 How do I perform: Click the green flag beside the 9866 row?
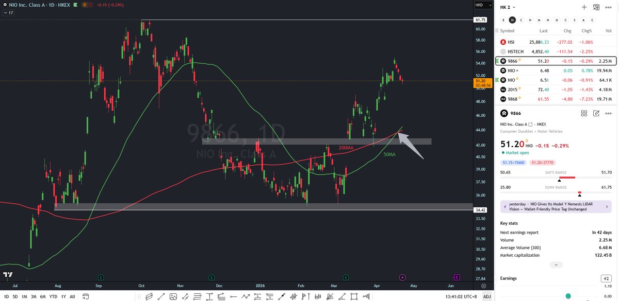[x=498, y=61]
